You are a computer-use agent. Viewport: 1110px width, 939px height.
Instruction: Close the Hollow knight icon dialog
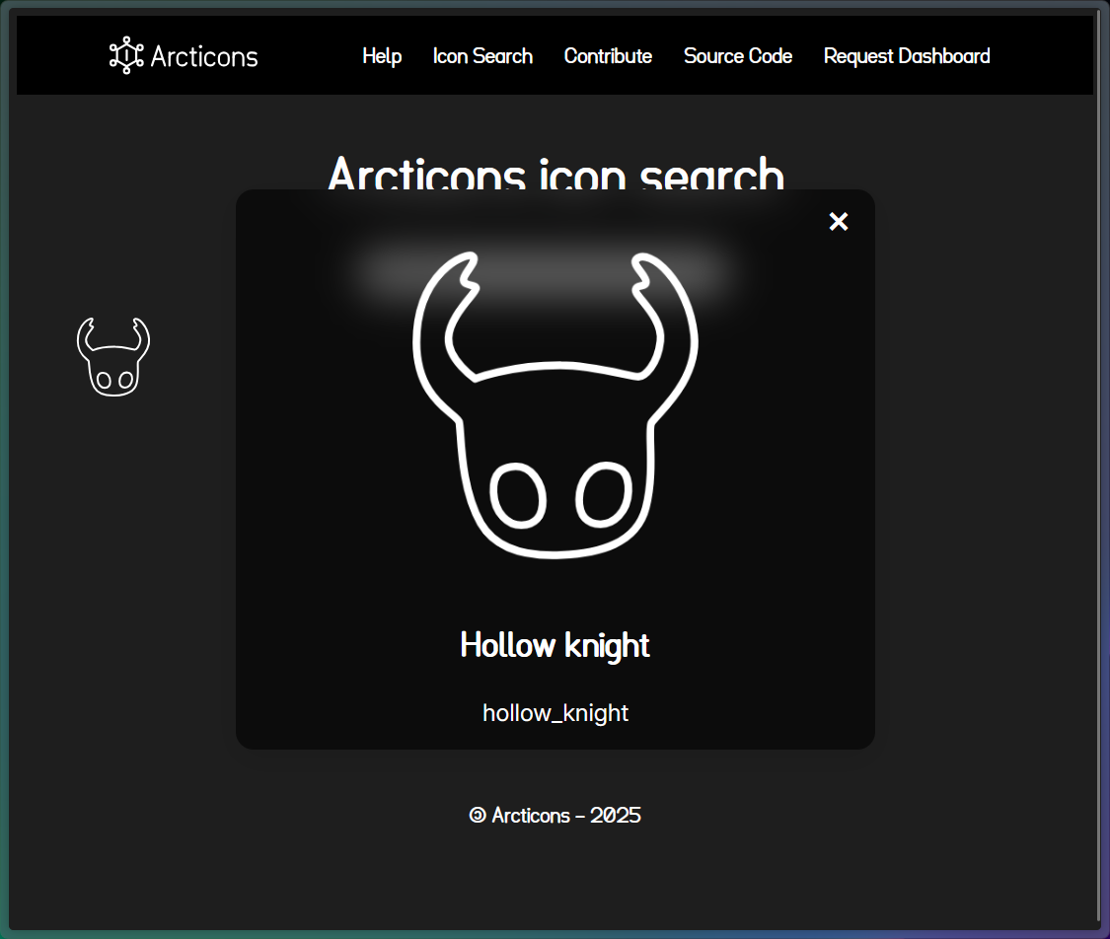838,222
